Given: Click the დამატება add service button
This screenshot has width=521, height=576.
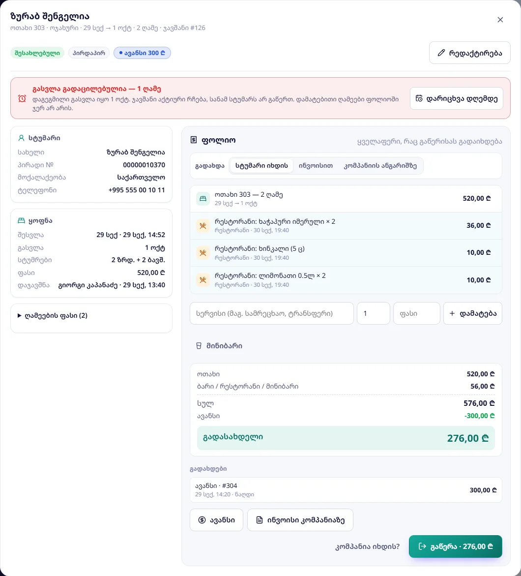Looking at the screenshot, I should tap(472, 313).
